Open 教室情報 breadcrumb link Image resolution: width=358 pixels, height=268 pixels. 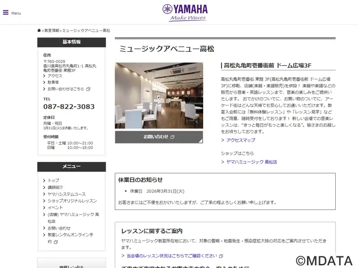[51, 30]
